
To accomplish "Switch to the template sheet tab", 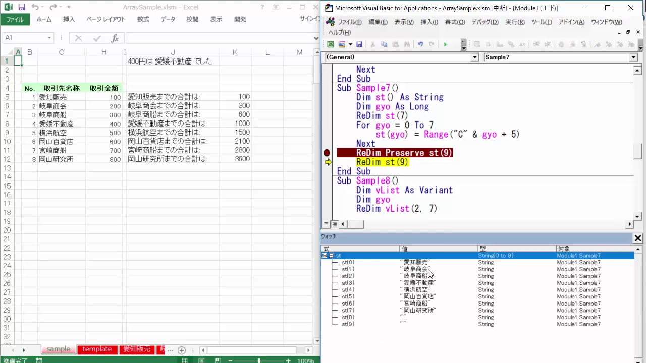I will (x=97, y=349).
